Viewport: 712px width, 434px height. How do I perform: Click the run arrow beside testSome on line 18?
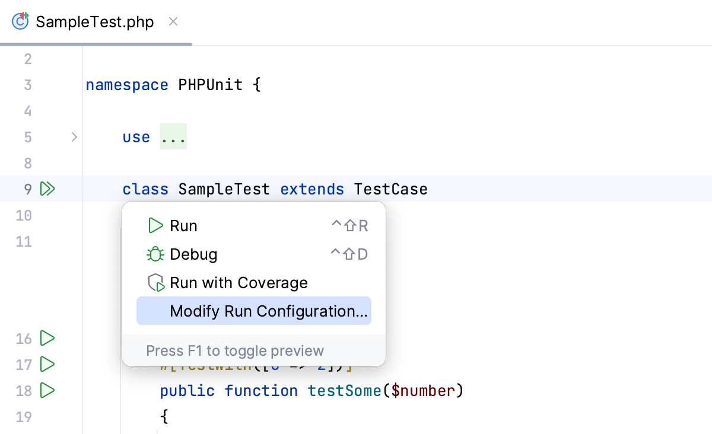(x=47, y=391)
